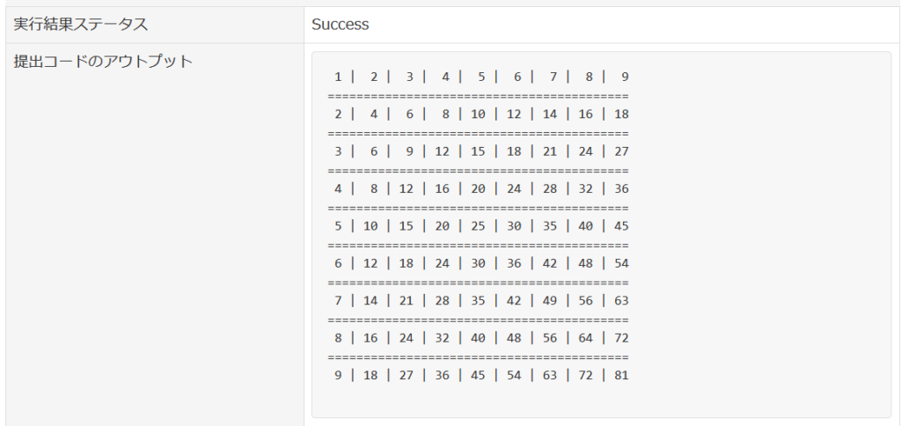Click the 72 ending the eighth output row
This screenshot has width=901, height=426.
pyautogui.click(x=621, y=338)
